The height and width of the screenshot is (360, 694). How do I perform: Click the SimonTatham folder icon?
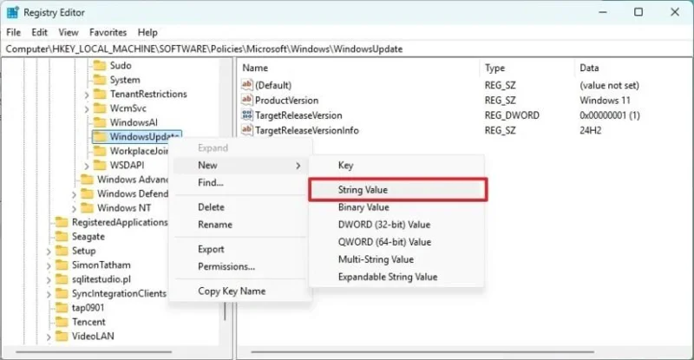[62, 265]
